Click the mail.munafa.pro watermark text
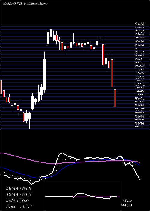Screen dimensions: 150x211 click(36, 4)
